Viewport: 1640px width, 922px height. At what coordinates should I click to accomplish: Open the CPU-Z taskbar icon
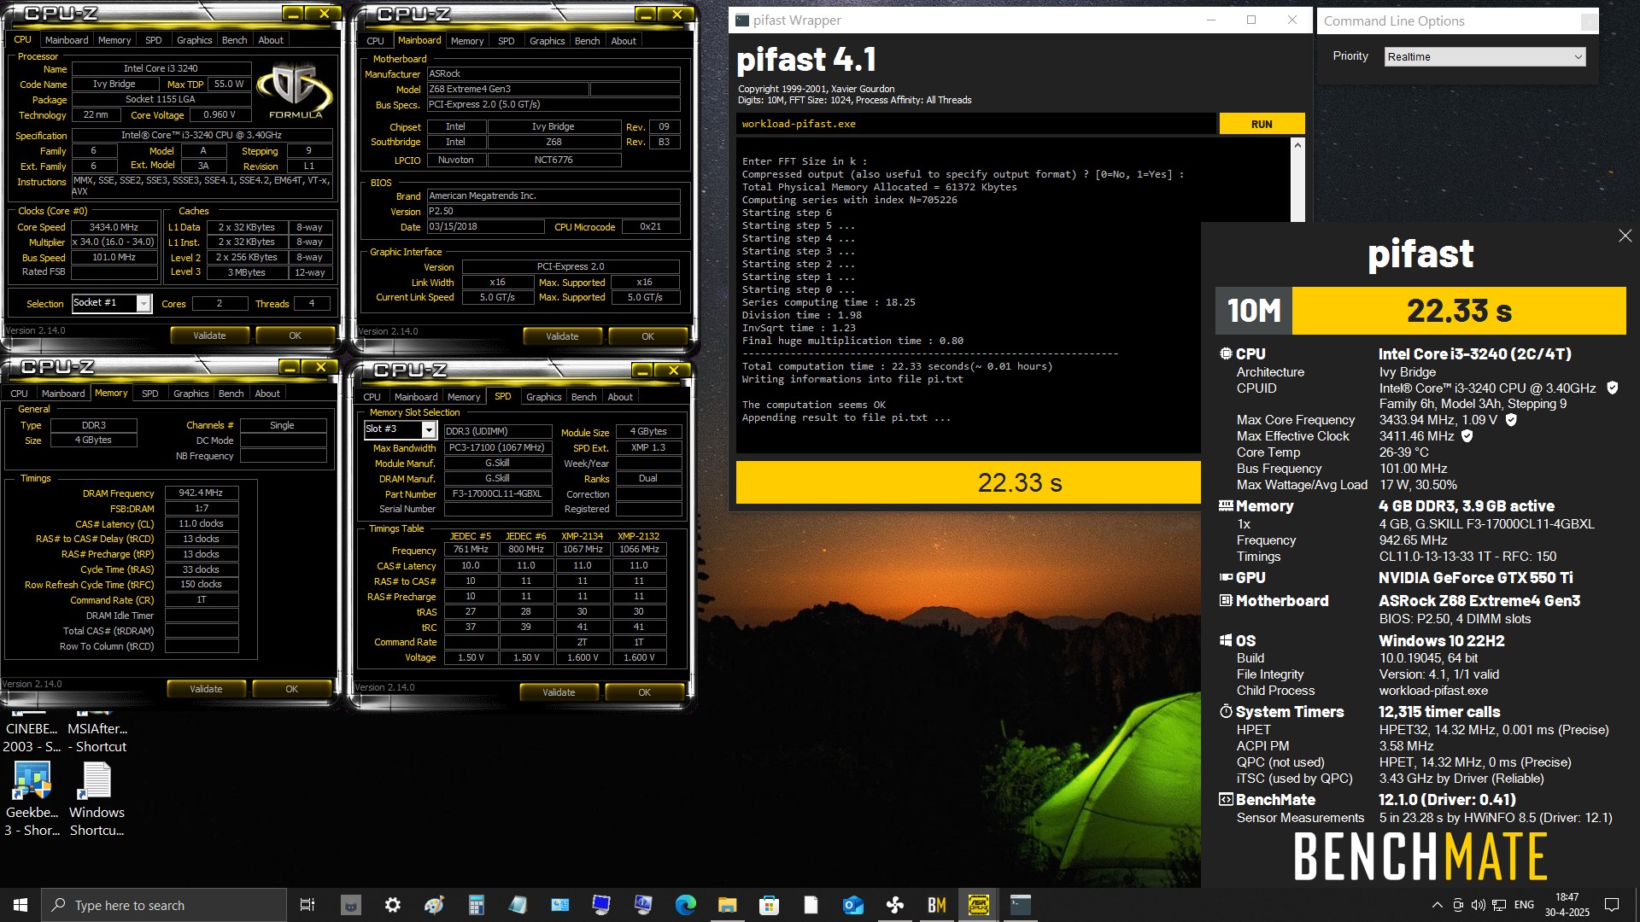(x=979, y=905)
